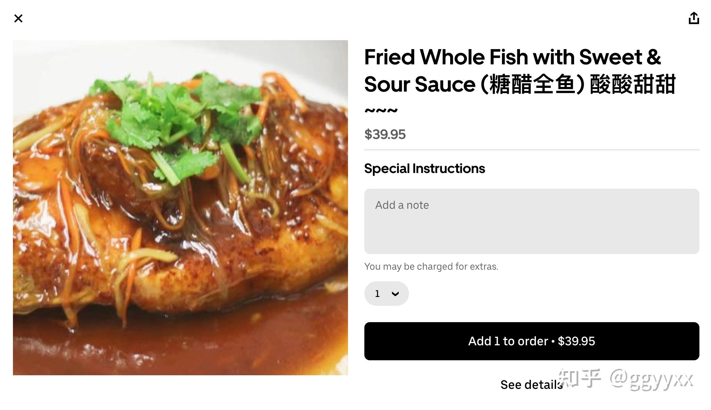Click the 'Add a note' placeholder text
711x410 pixels.
[x=402, y=205]
